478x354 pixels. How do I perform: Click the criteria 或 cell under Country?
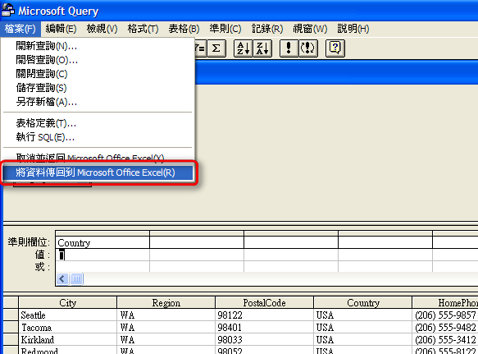102,267
